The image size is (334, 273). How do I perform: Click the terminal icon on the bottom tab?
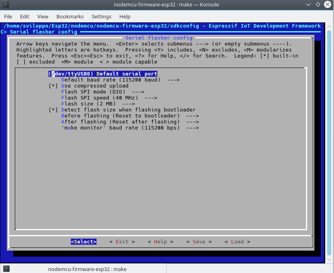pos(6,269)
